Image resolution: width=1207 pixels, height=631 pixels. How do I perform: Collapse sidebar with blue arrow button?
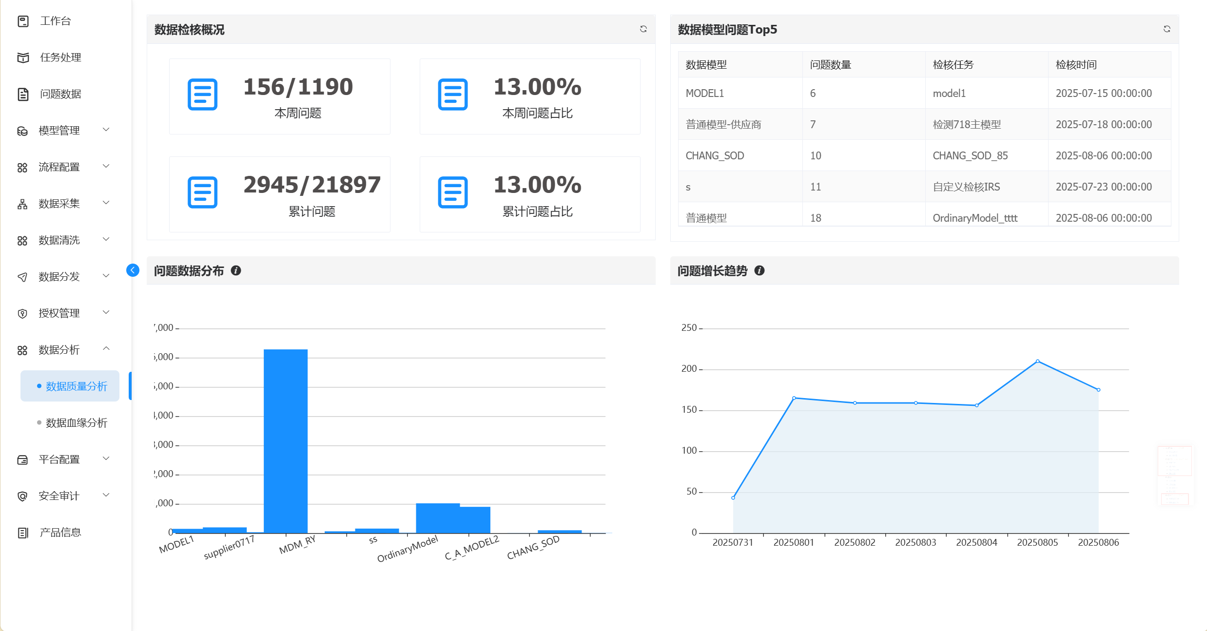click(x=133, y=270)
